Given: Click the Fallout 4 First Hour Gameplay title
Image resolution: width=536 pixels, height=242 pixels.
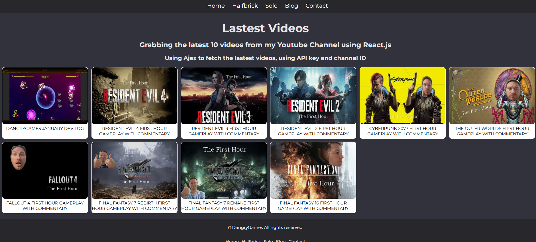Looking at the screenshot, I should tap(45, 206).
